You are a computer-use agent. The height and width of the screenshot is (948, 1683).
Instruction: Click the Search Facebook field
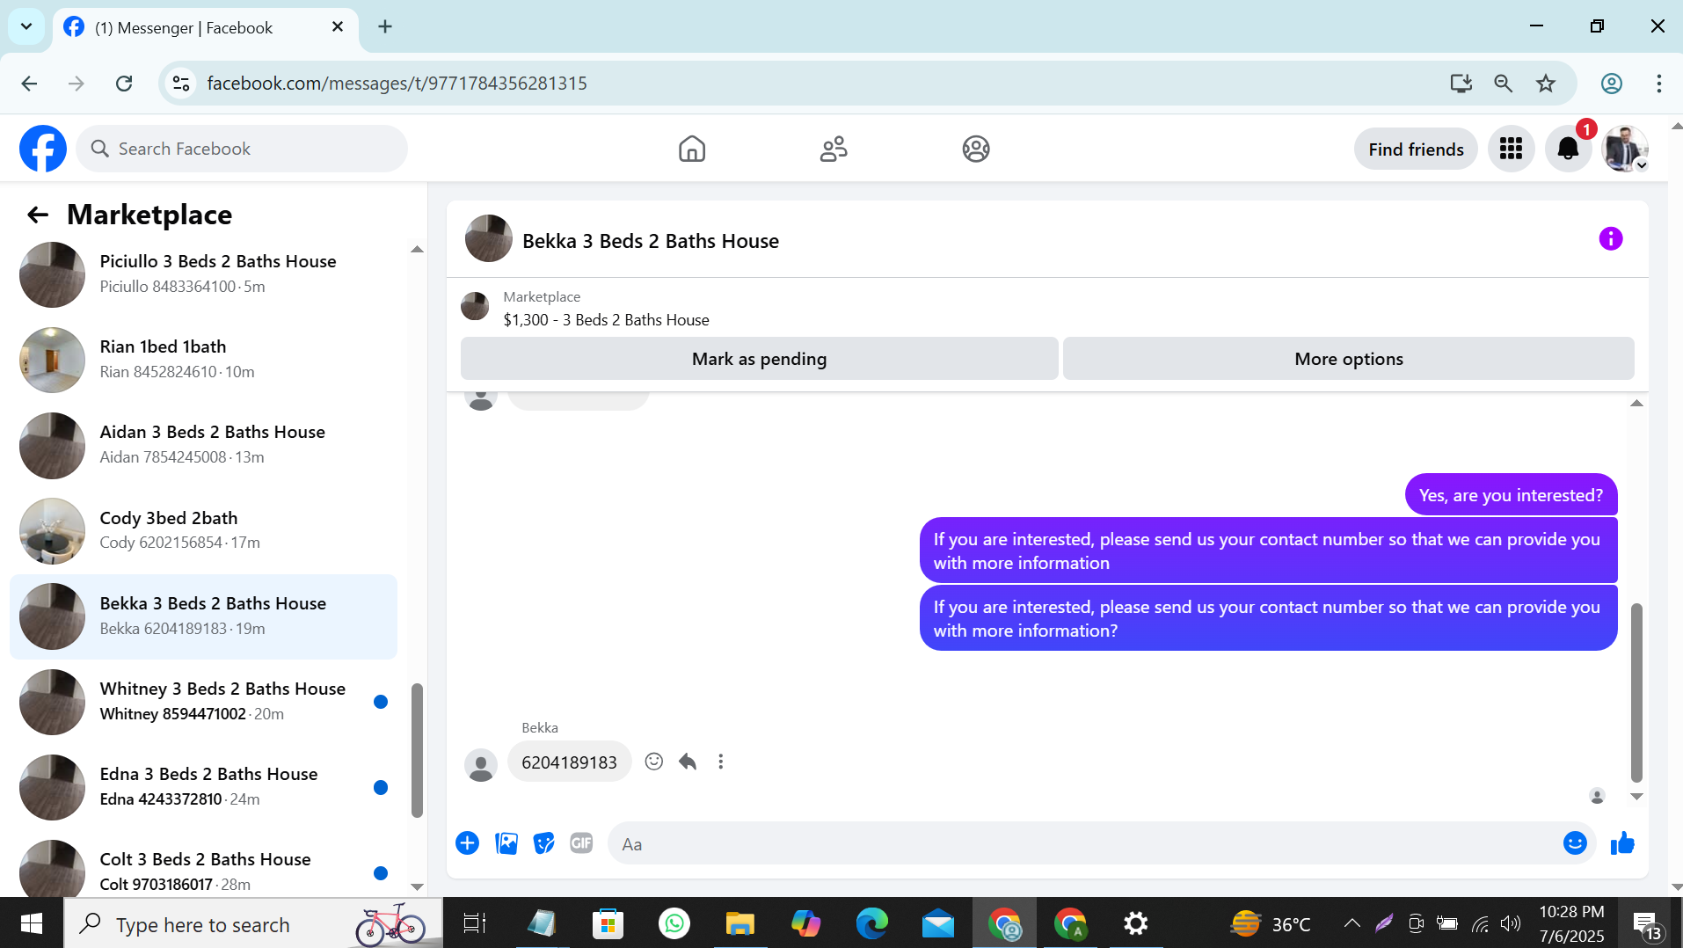[242, 149]
